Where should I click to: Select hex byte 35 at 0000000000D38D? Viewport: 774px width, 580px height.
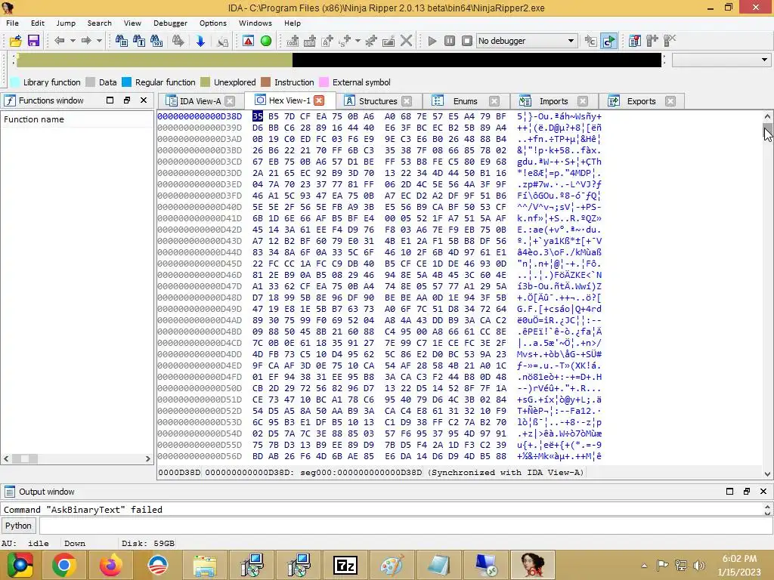tap(257, 116)
